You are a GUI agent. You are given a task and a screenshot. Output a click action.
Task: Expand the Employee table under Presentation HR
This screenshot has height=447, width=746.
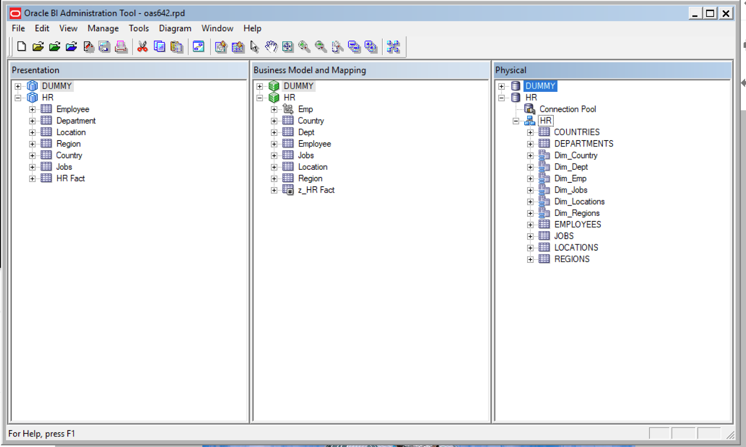click(33, 109)
